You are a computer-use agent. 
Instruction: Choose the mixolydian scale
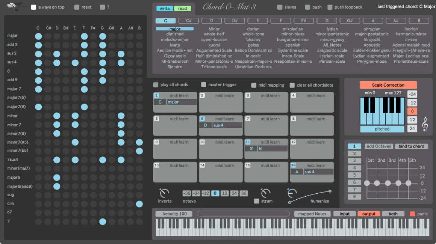click(293, 29)
